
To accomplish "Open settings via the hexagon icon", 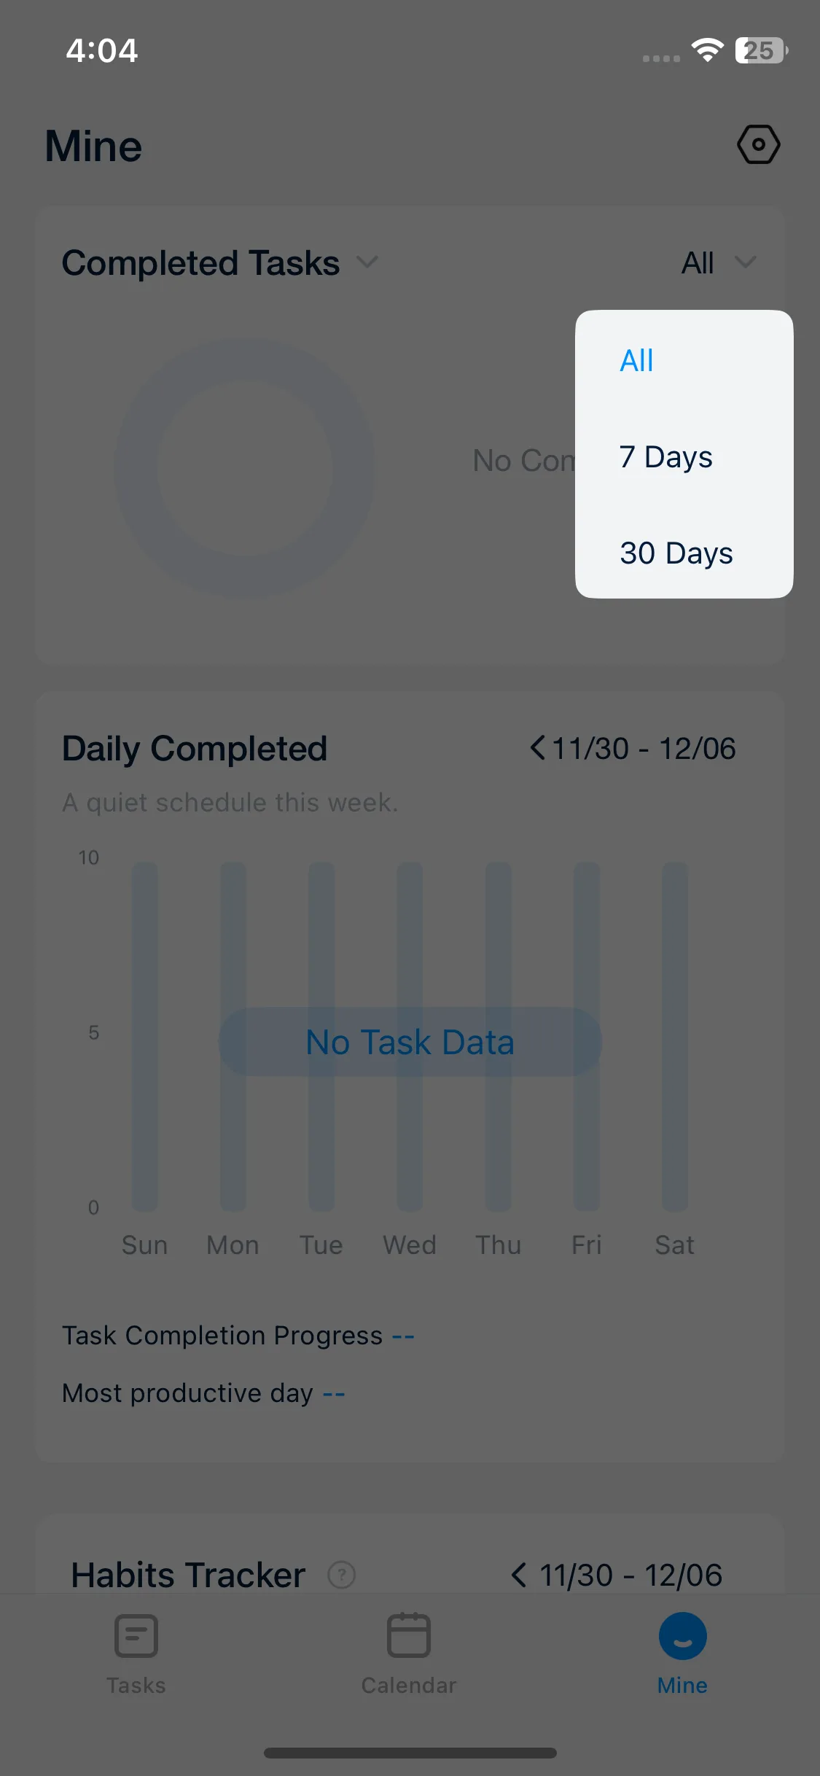I will coord(758,144).
